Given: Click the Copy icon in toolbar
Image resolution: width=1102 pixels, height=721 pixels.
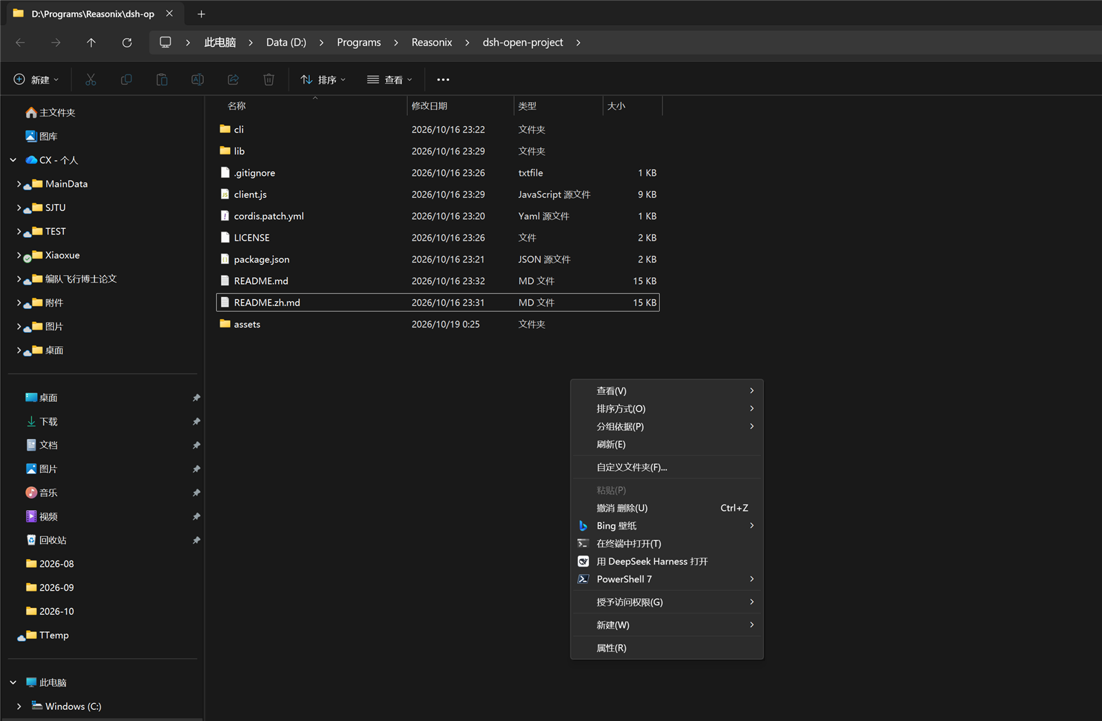Looking at the screenshot, I should point(126,80).
